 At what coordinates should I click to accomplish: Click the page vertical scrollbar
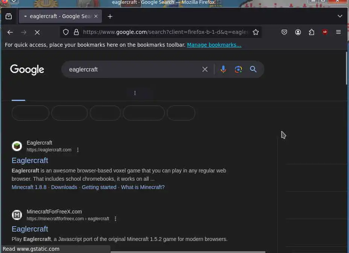[346, 68]
